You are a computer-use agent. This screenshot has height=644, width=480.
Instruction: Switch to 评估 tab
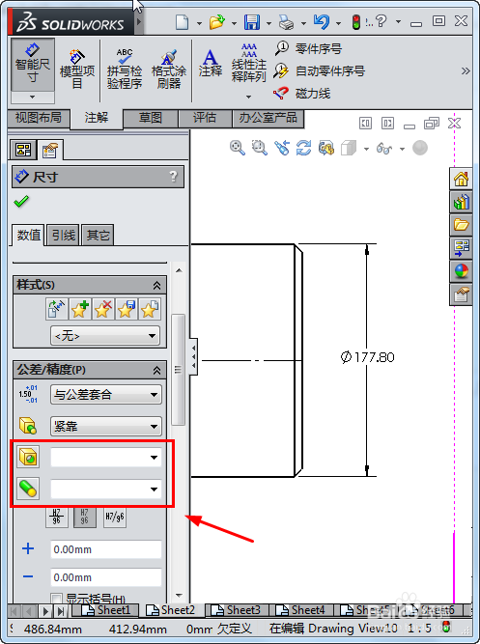pos(205,119)
